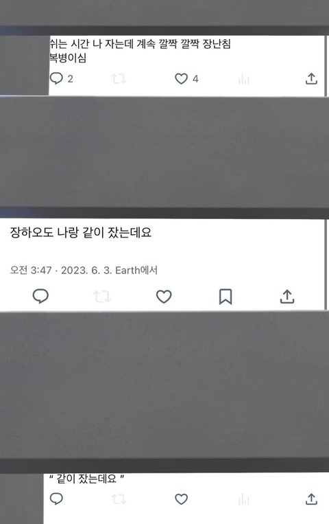Share the quoted "같이 잤는데요" tweet
329x524 pixels.
[x=311, y=499]
